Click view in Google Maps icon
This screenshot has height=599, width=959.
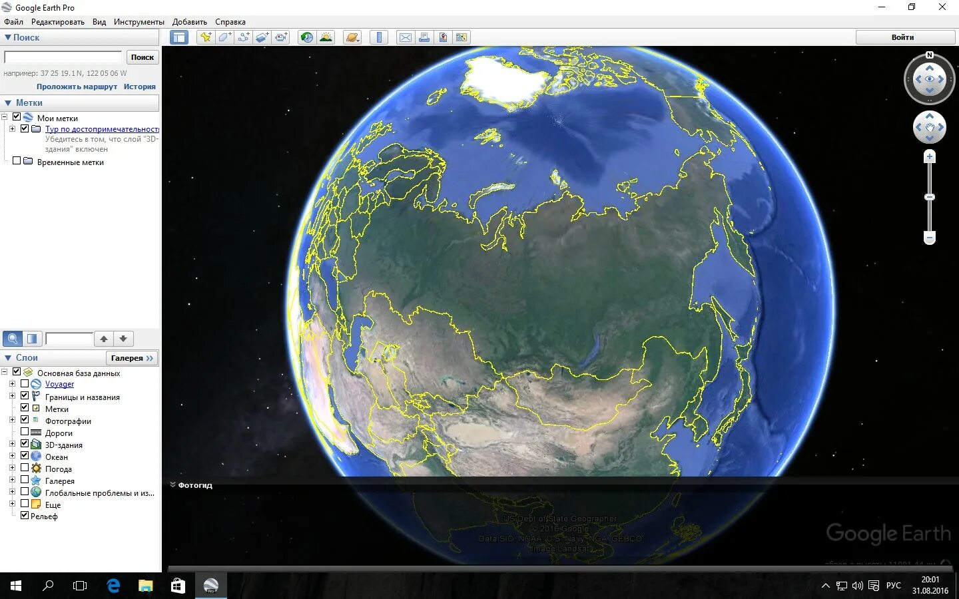point(462,37)
